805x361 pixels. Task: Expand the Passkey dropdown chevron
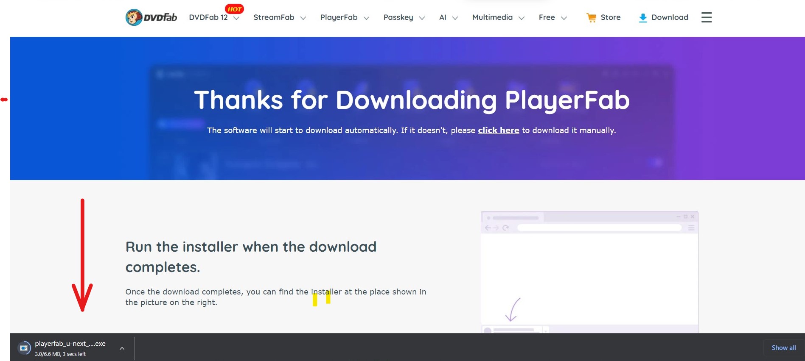click(x=422, y=18)
